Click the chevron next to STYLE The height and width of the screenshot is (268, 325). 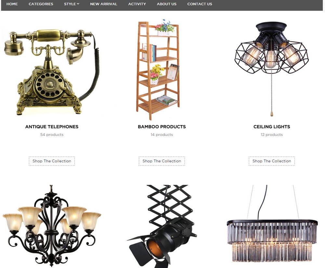pyautogui.click(x=78, y=4)
